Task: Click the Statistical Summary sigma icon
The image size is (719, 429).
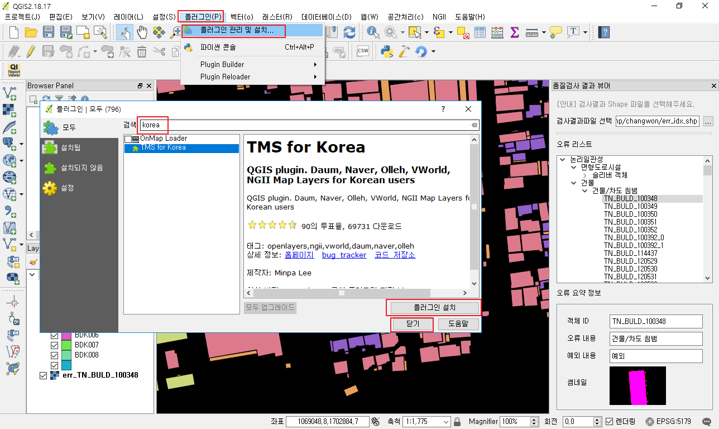Action: coord(514,32)
